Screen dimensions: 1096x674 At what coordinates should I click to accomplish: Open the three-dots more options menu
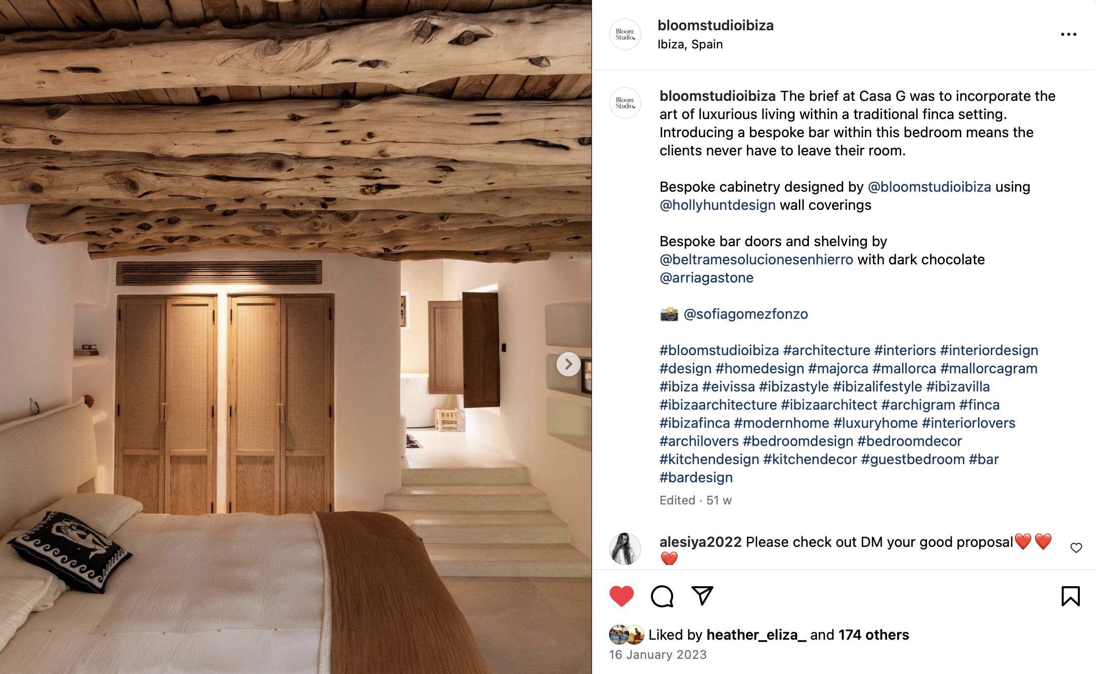click(1069, 34)
